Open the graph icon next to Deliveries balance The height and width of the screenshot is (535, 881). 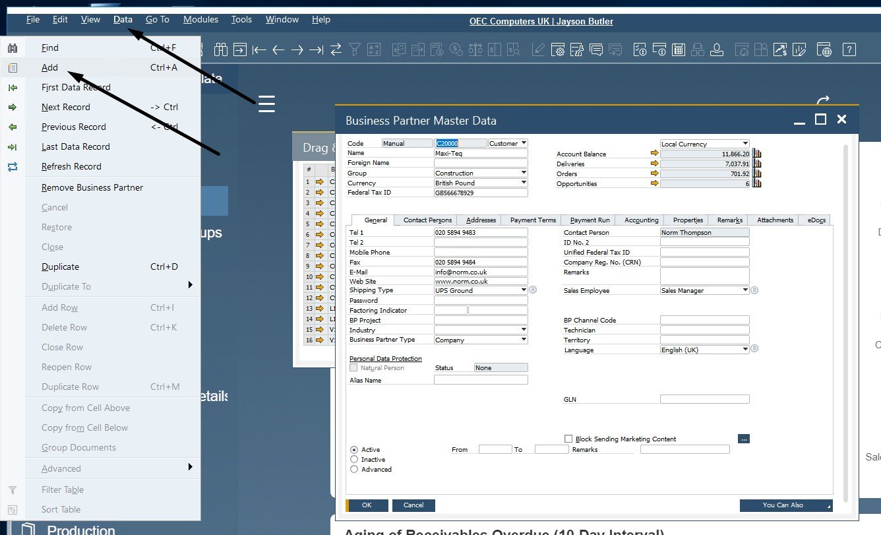pyautogui.click(x=756, y=164)
